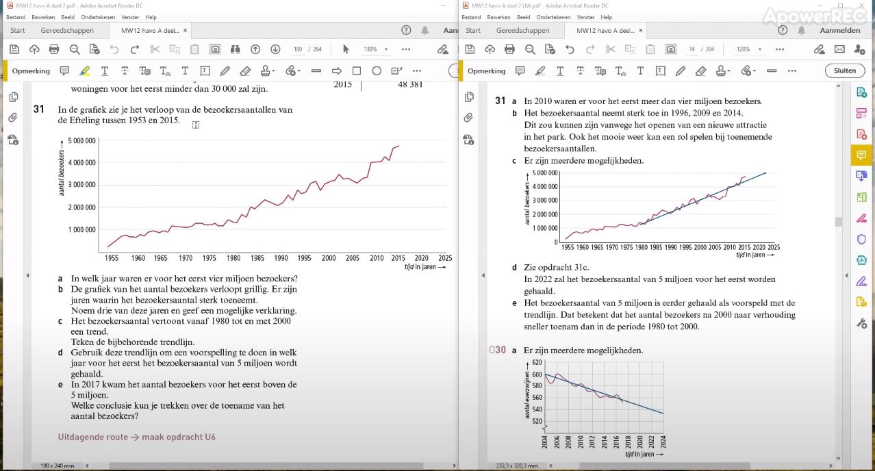Collapse right tools pane with arrow
This screenshot has width=875, height=471.
click(x=848, y=275)
